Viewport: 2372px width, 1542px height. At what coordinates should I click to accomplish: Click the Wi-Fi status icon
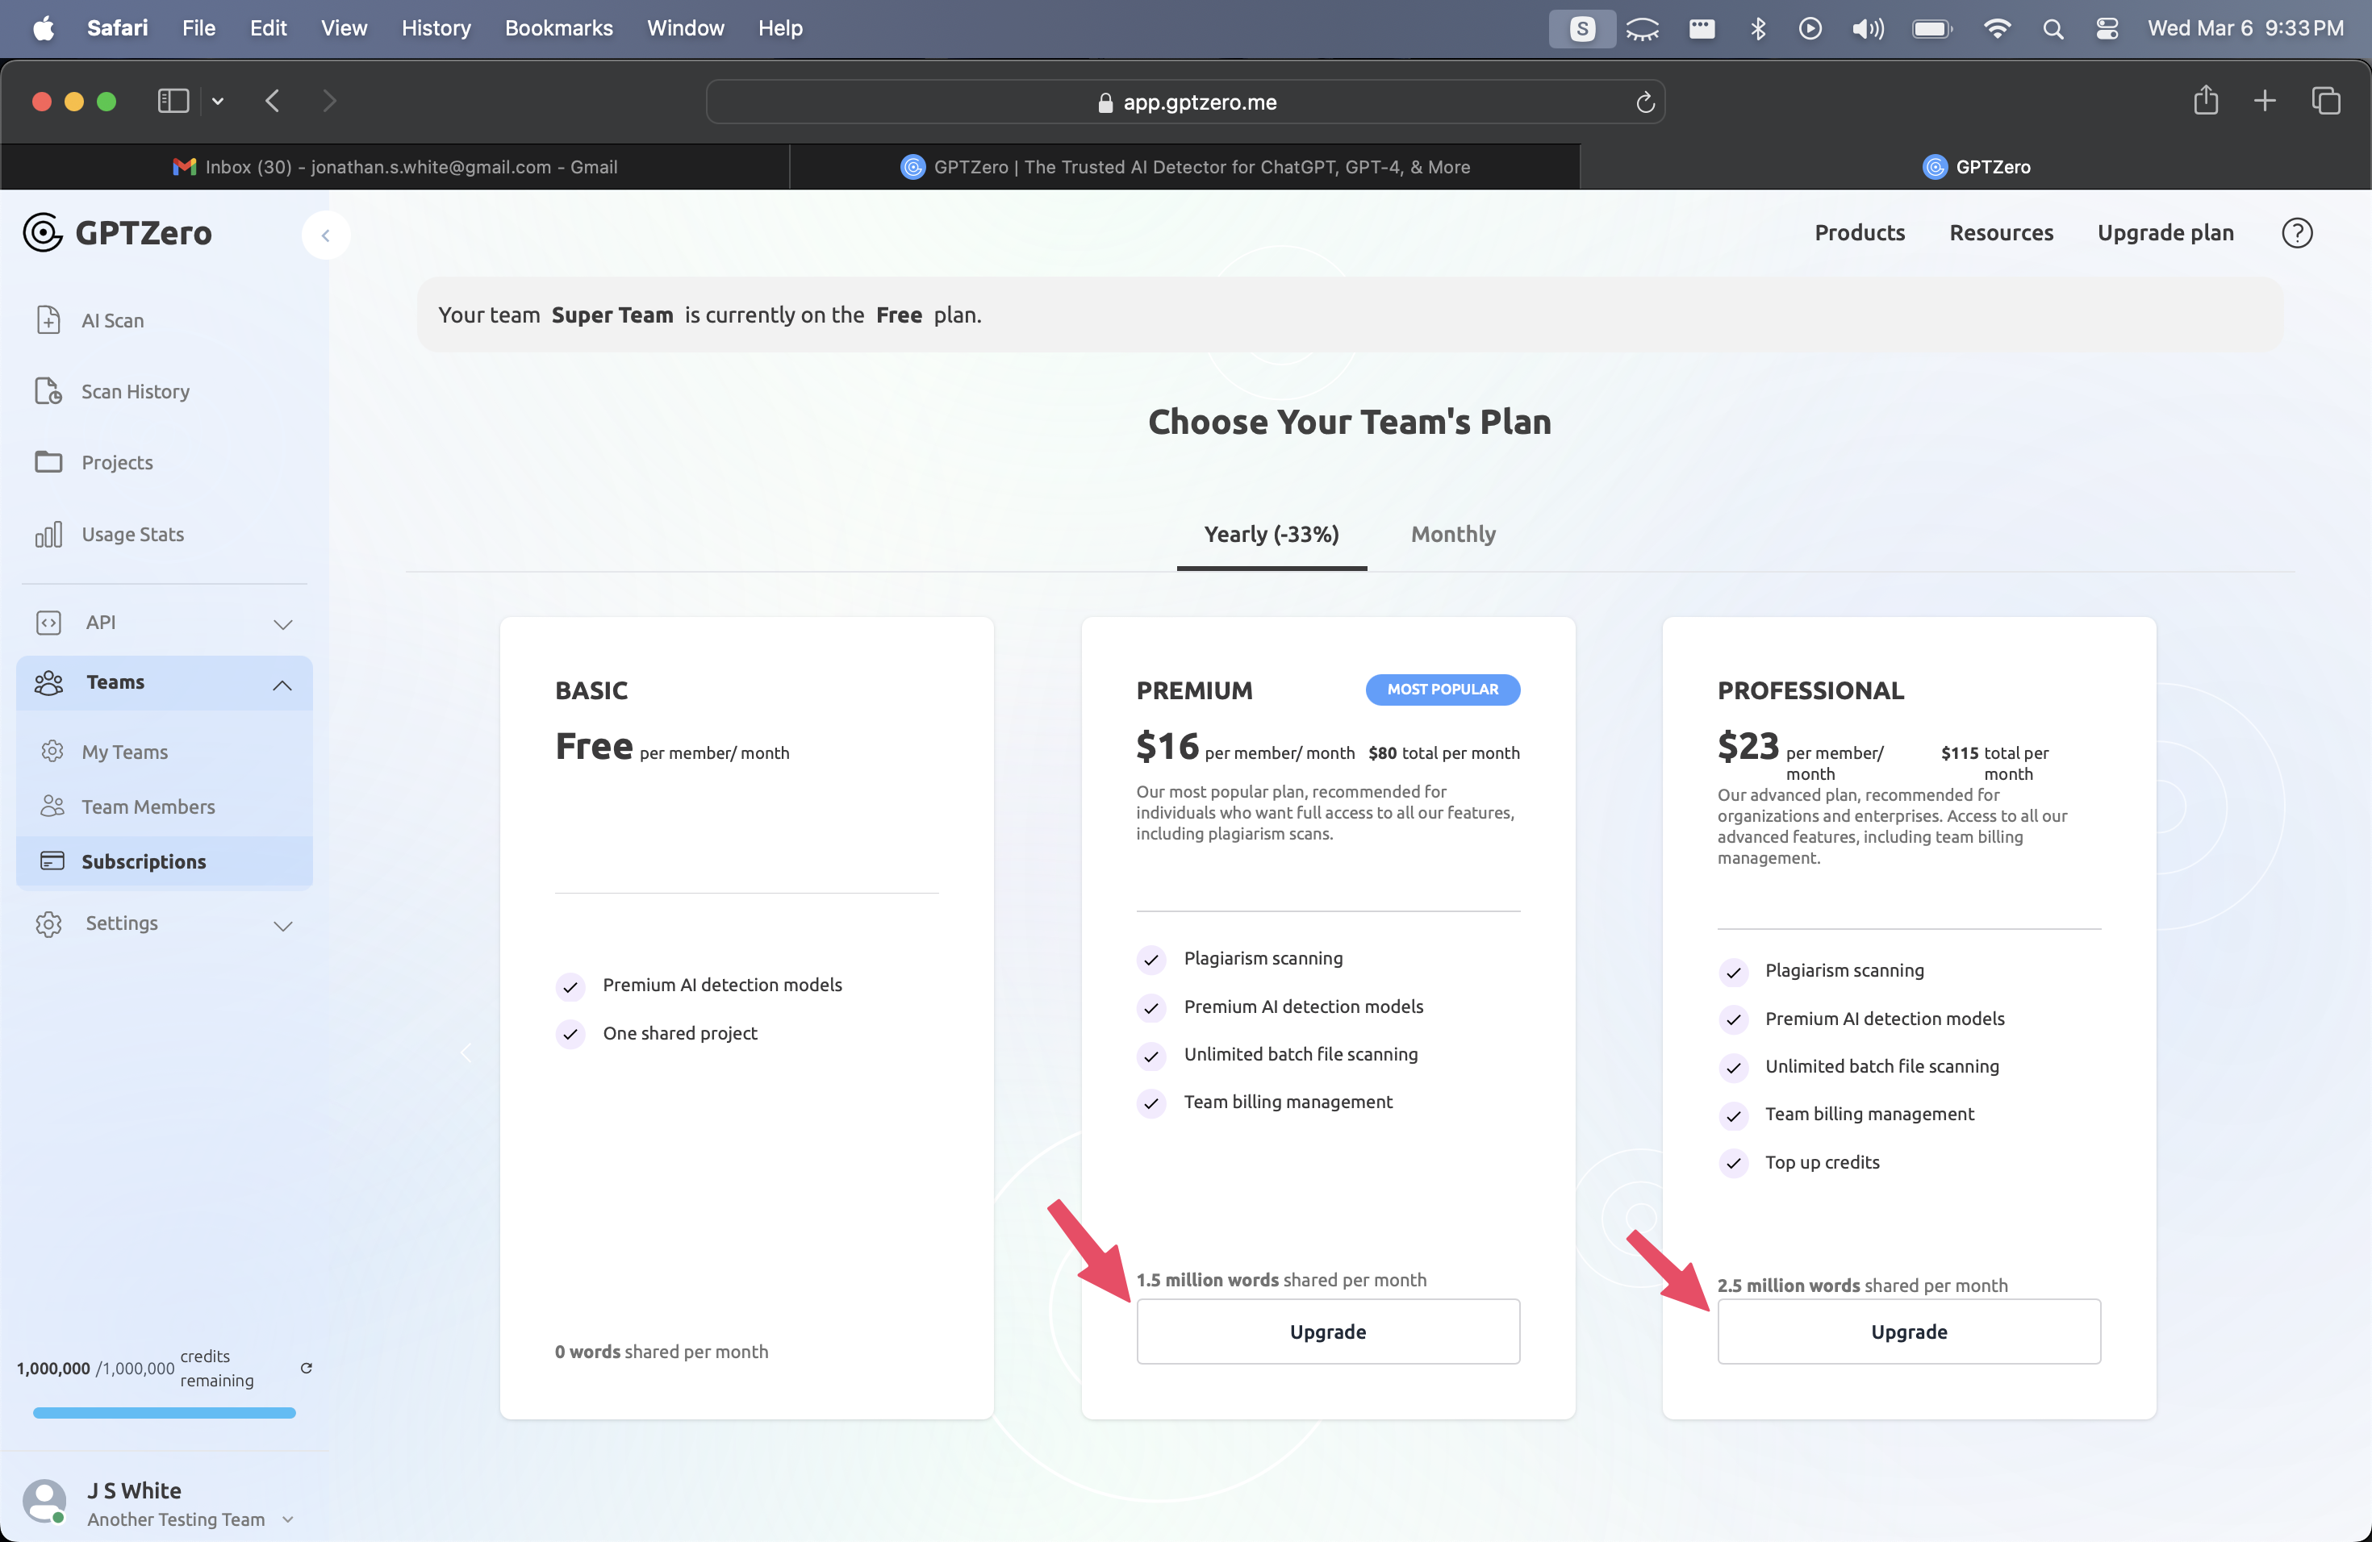click(x=1996, y=29)
